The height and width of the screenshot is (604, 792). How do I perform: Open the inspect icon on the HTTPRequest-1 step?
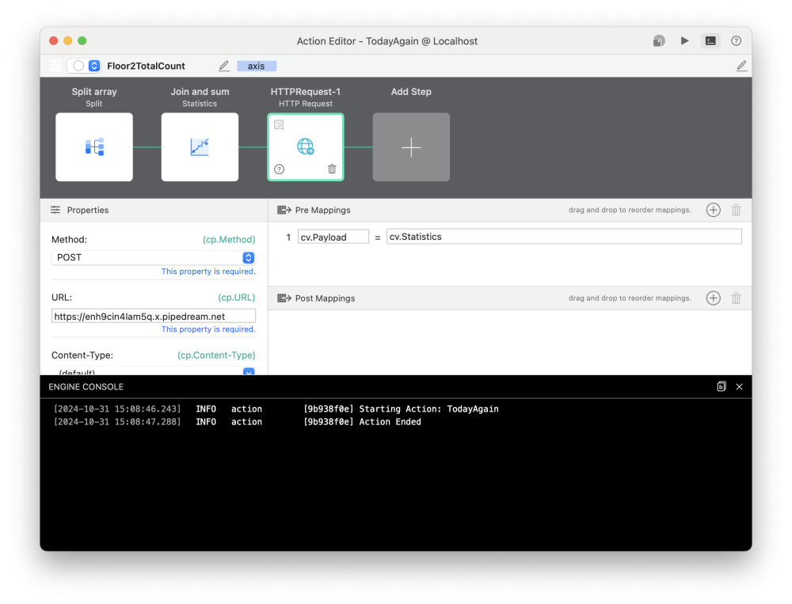(x=279, y=125)
